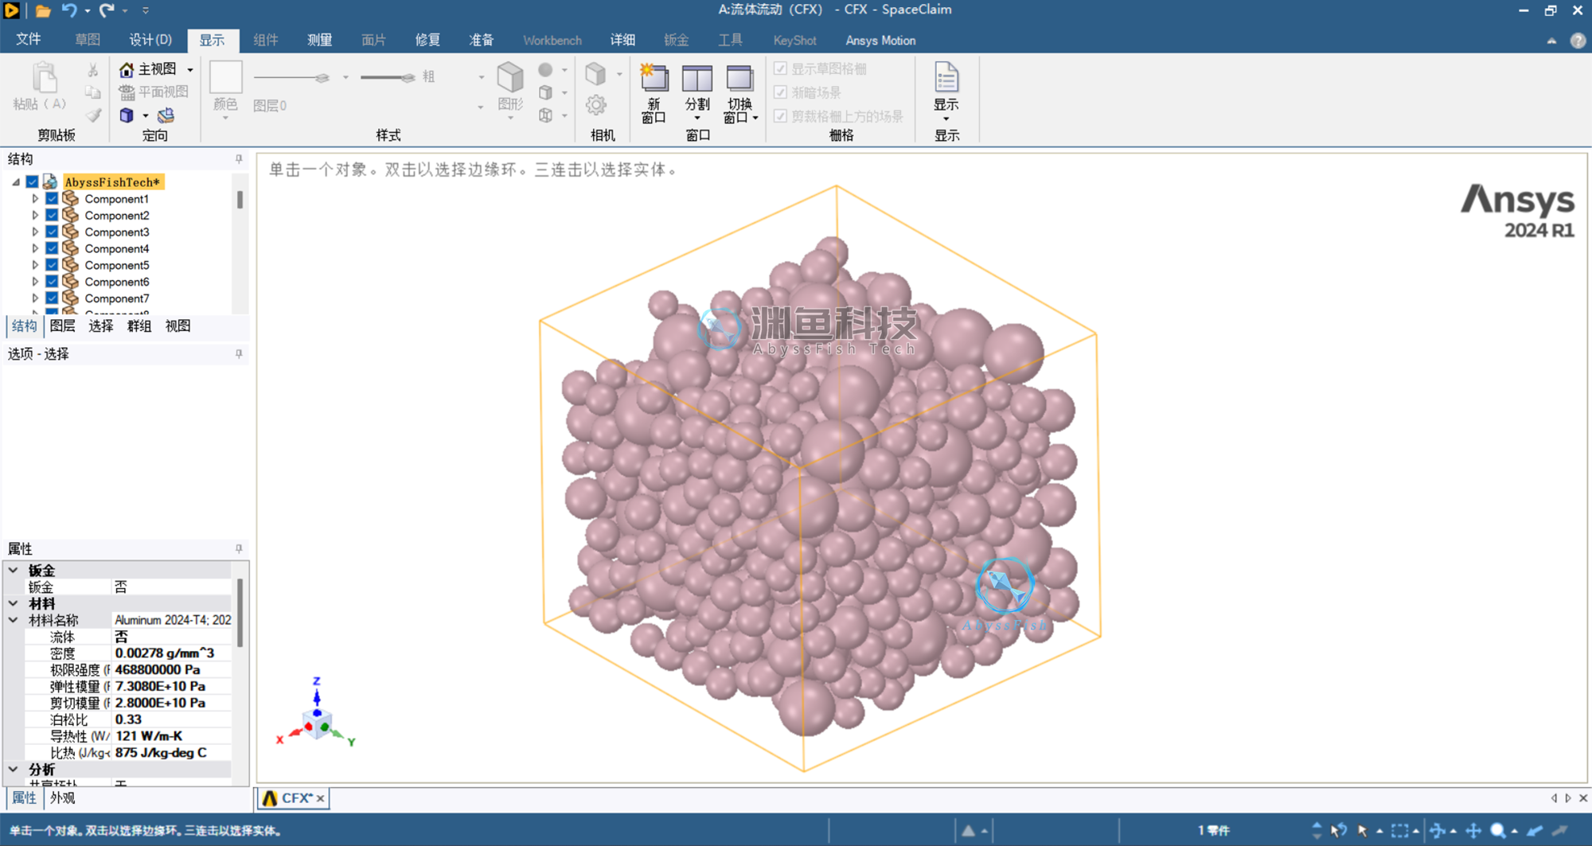Click the box selection icon in status bar

tap(1399, 830)
